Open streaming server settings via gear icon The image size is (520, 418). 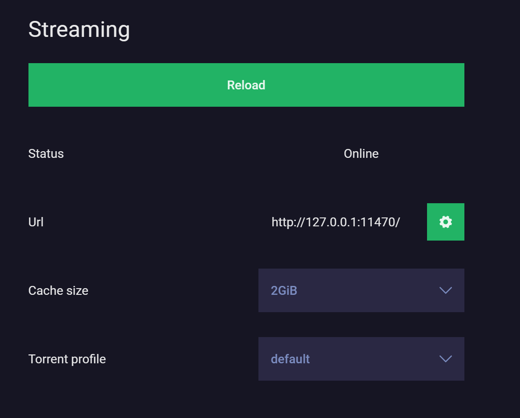tap(445, 221)
